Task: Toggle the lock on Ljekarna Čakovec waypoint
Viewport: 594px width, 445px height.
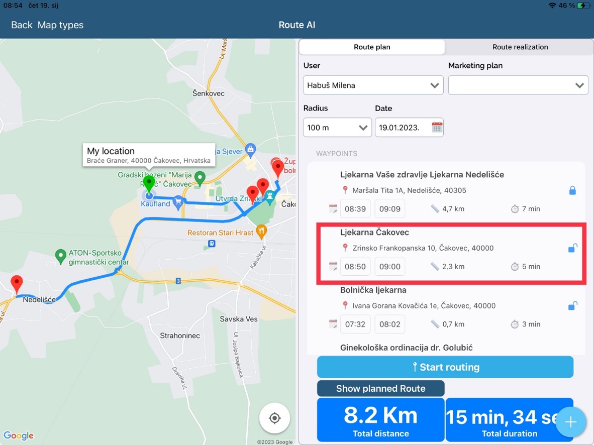Action: (572, 248)
